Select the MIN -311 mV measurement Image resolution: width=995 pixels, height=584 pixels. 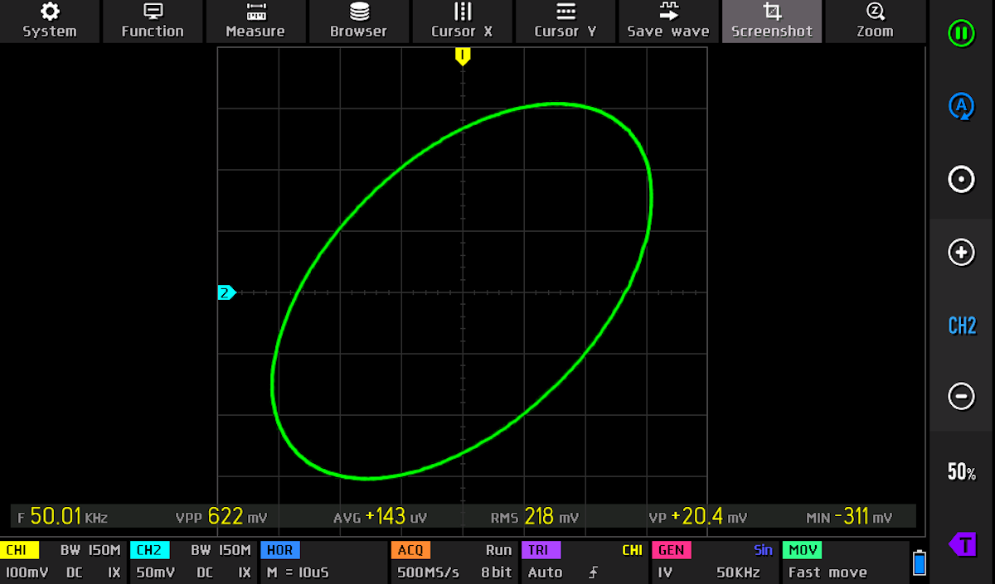click(x=849, y=517)
